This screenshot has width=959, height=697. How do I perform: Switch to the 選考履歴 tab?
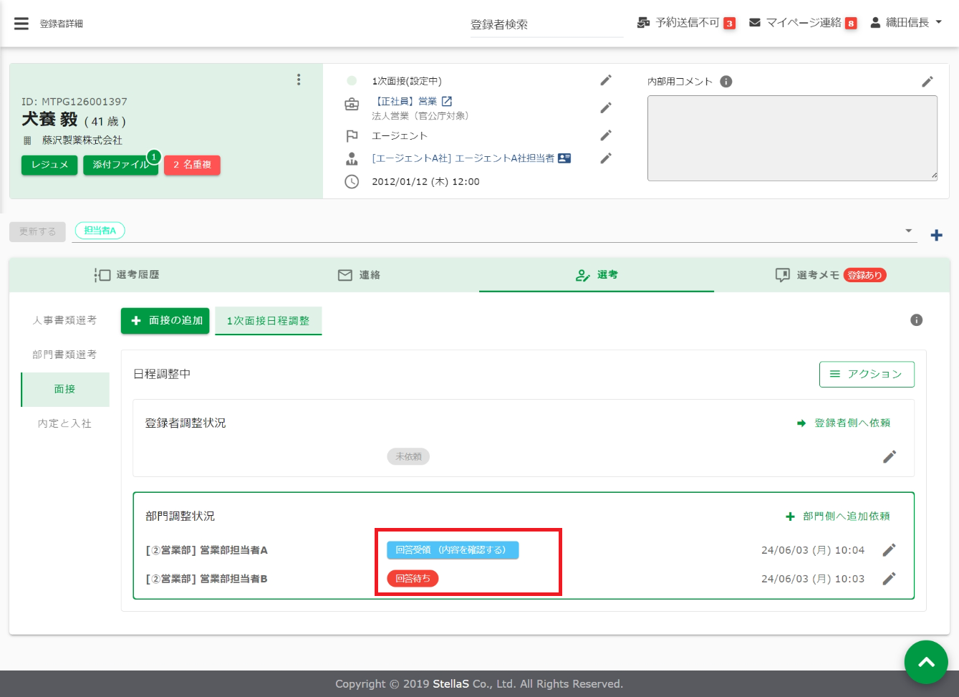click(127, 275)
